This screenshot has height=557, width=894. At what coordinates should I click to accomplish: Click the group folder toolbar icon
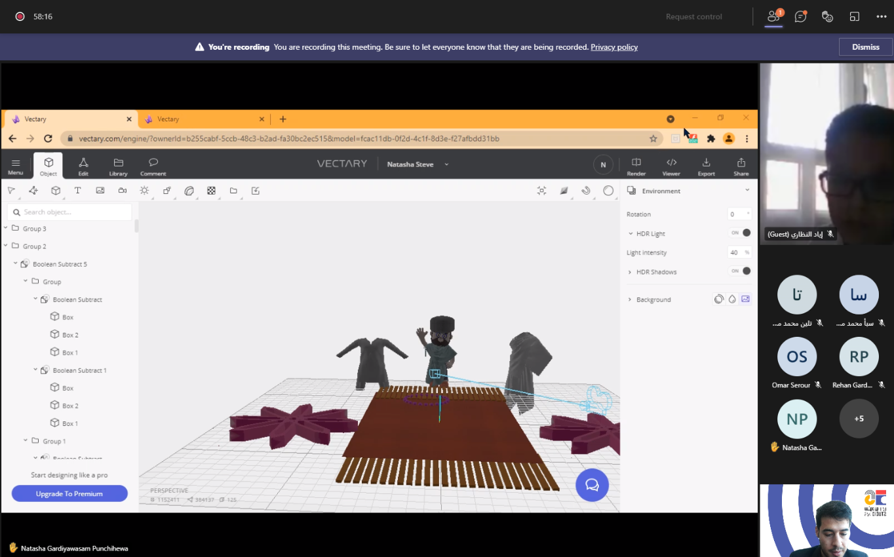[233, 191]
